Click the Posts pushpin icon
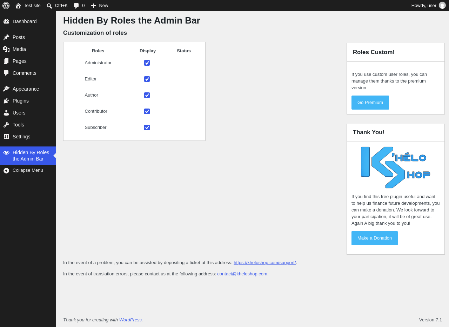The height and width of the screenshot is (327, 449). coord(6,37)
